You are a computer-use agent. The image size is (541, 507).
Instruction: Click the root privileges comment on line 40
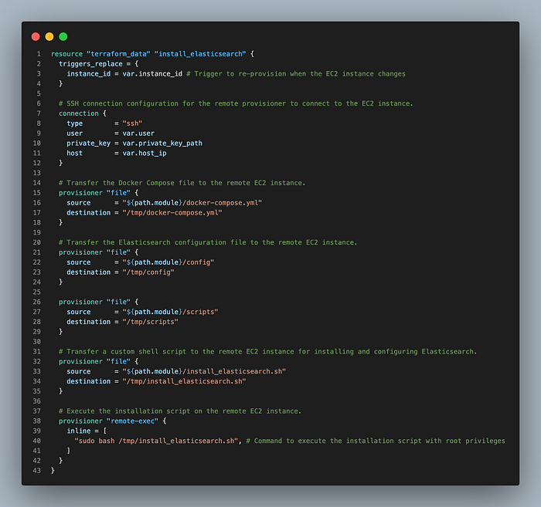pyautogui.click(x=376, y=441)
